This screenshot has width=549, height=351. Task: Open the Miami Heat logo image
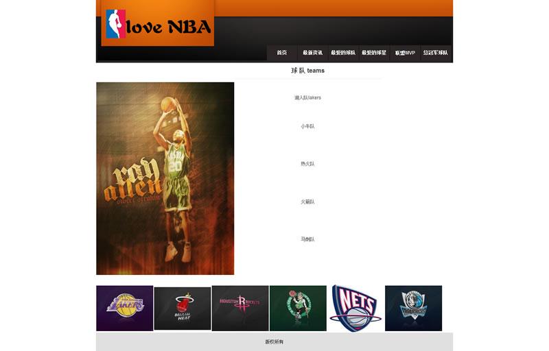(x=182, y=308)
